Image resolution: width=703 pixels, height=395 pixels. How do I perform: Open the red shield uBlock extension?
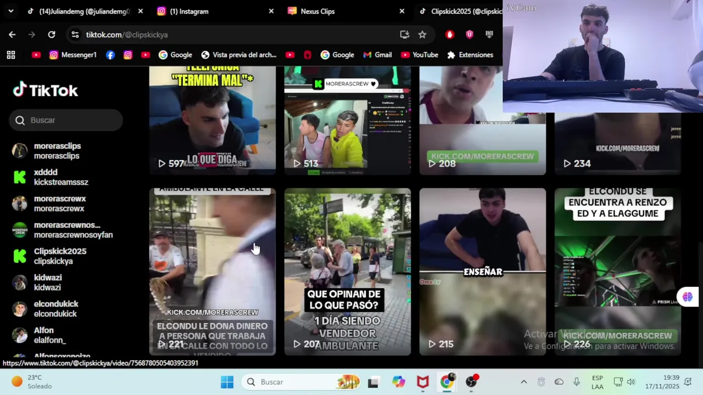pos(470,35)
